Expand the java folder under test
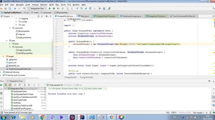215x120 pixels. tap(10, 44)
